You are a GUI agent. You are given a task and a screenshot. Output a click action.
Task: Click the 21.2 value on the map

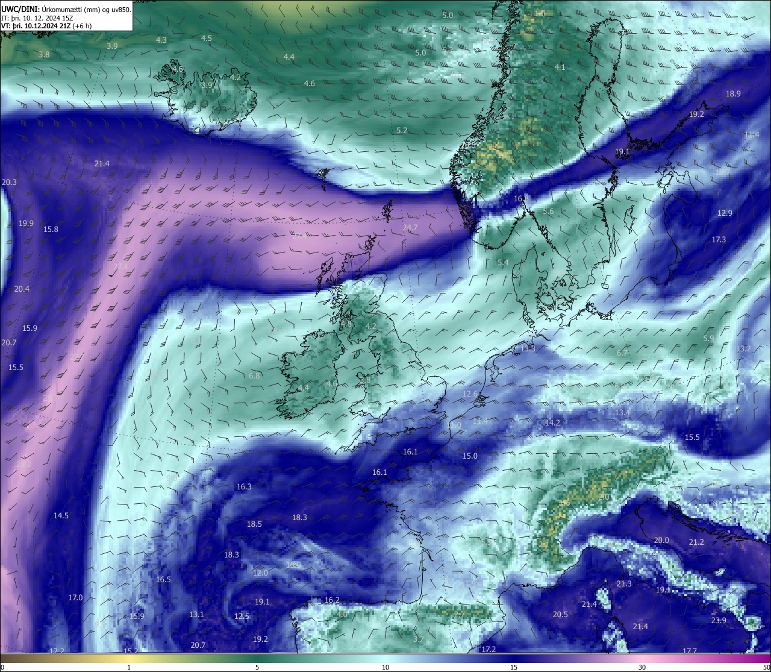696,542
